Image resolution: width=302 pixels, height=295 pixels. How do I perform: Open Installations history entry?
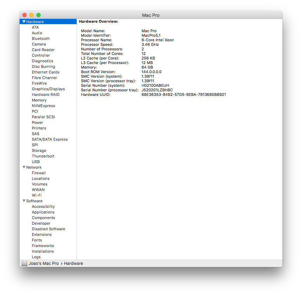43,251
